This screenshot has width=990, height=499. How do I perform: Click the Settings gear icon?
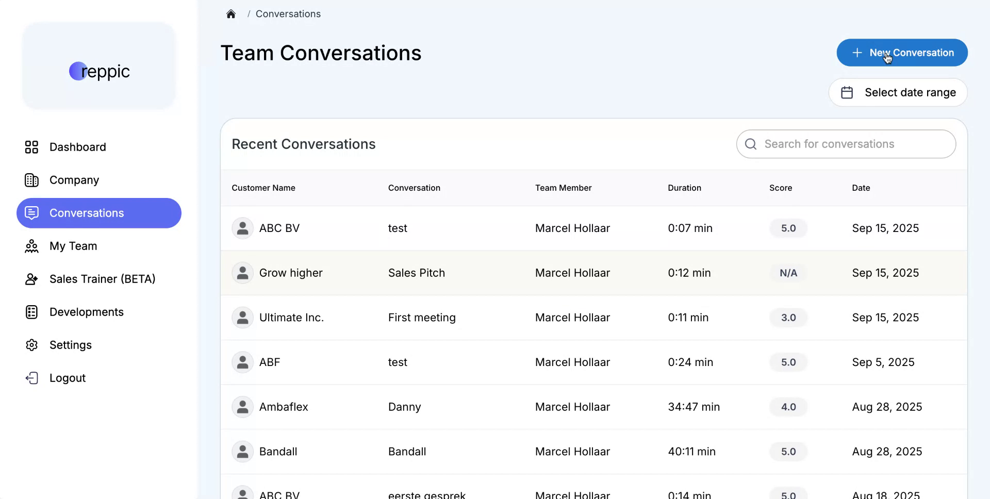31,345
